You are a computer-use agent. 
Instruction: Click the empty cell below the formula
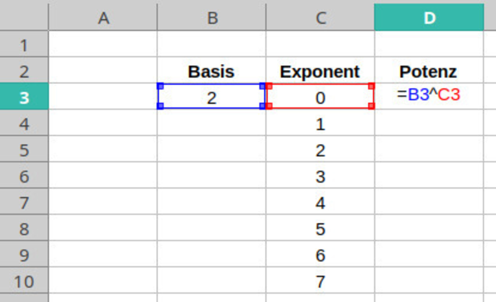[429, 123]
